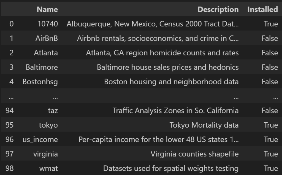
Task: Click row index 94
Action: point(9,111)
